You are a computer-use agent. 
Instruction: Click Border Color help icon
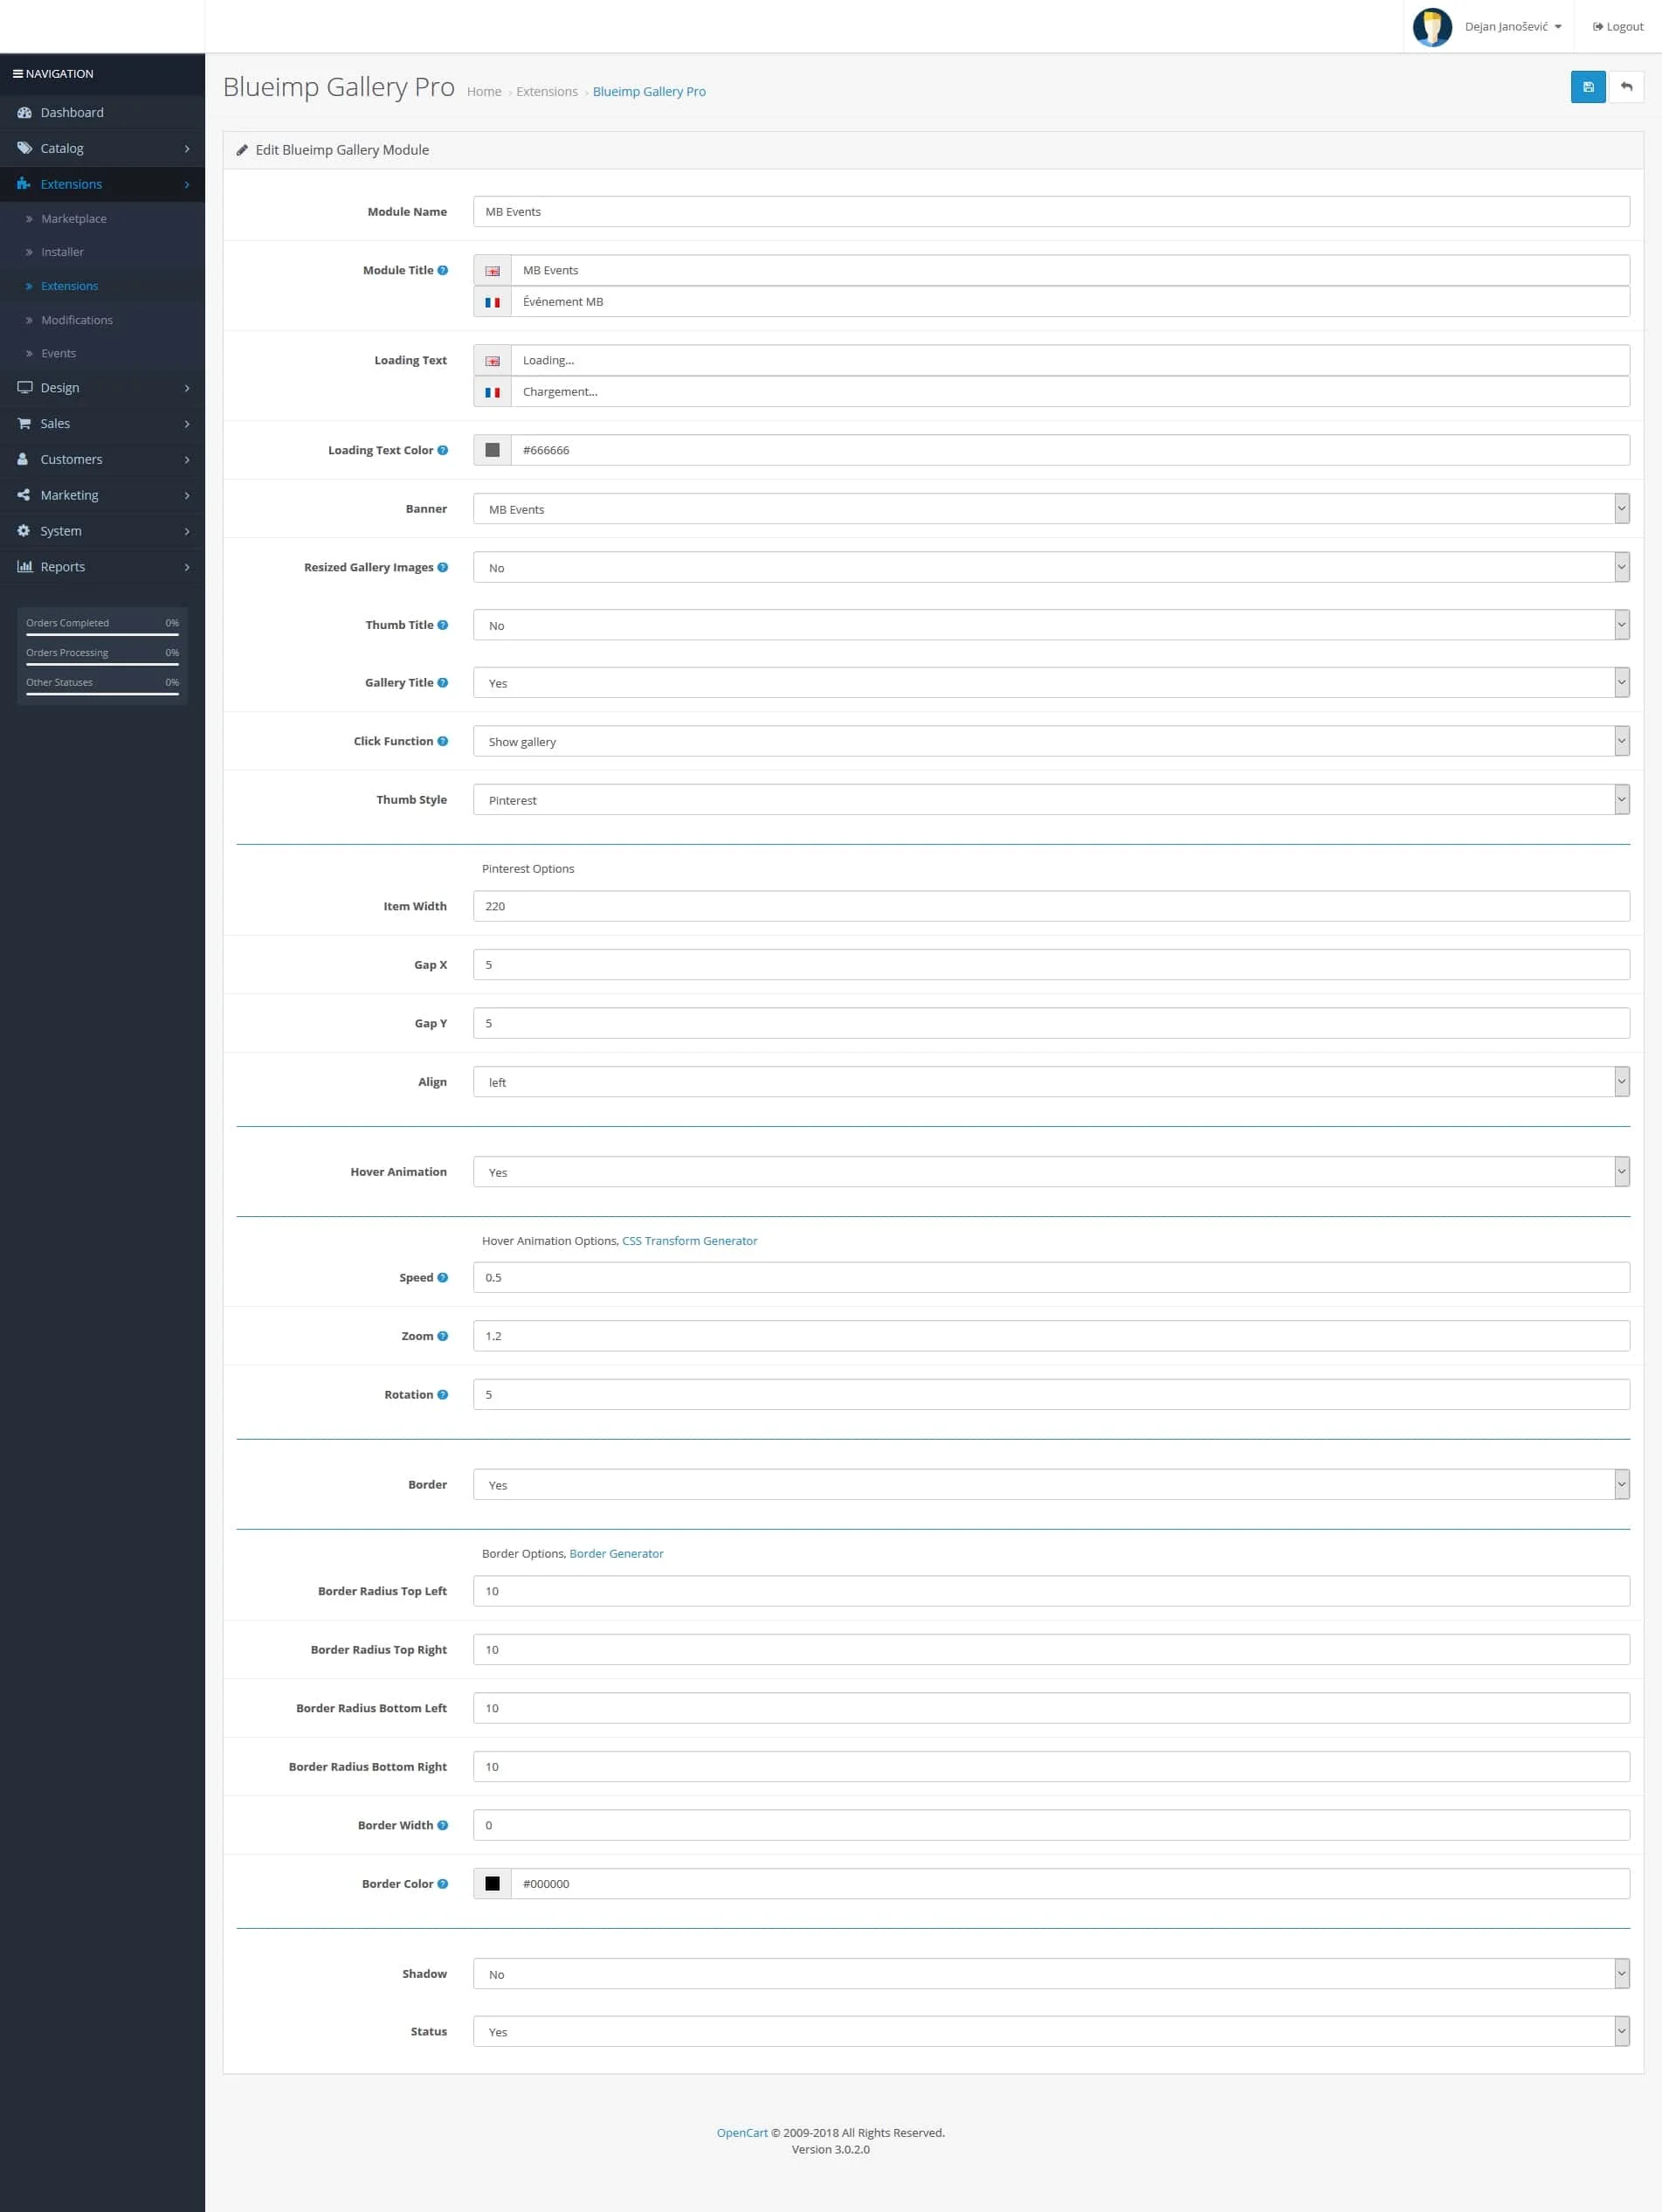point(442,1884)
